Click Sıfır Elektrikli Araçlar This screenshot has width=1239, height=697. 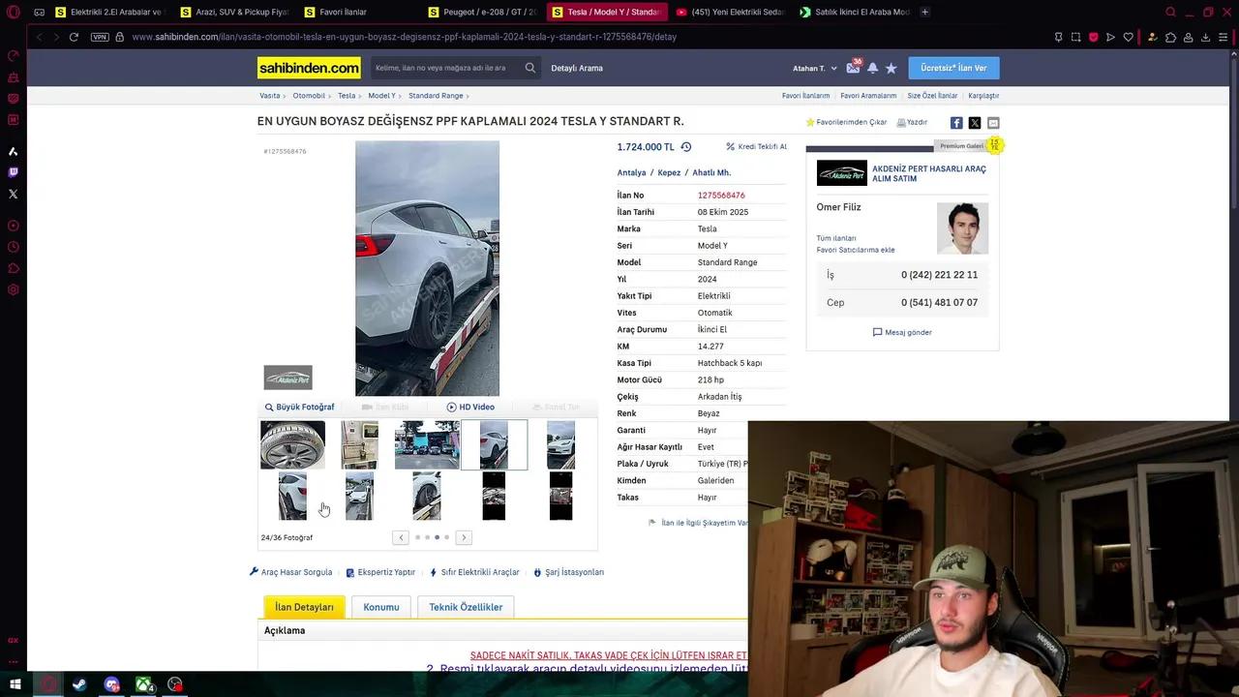point(474,572)
